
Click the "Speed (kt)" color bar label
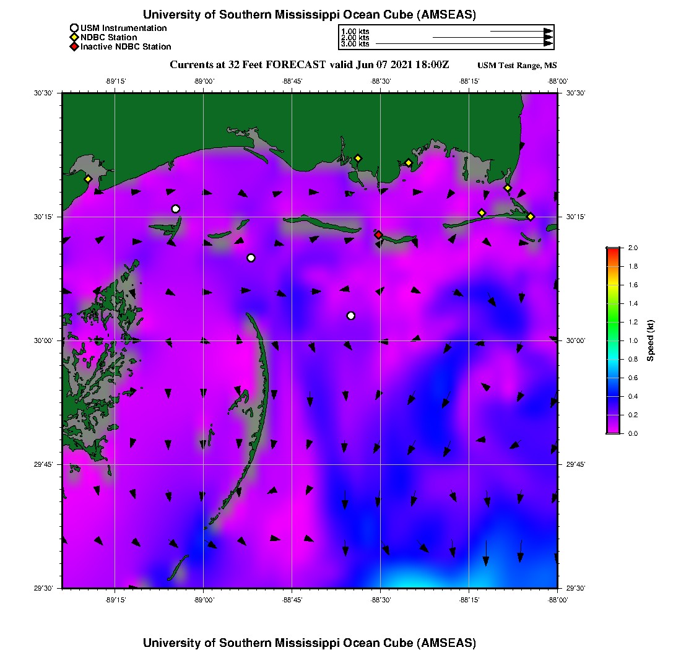pyautogui.click(x=651, y=340)
